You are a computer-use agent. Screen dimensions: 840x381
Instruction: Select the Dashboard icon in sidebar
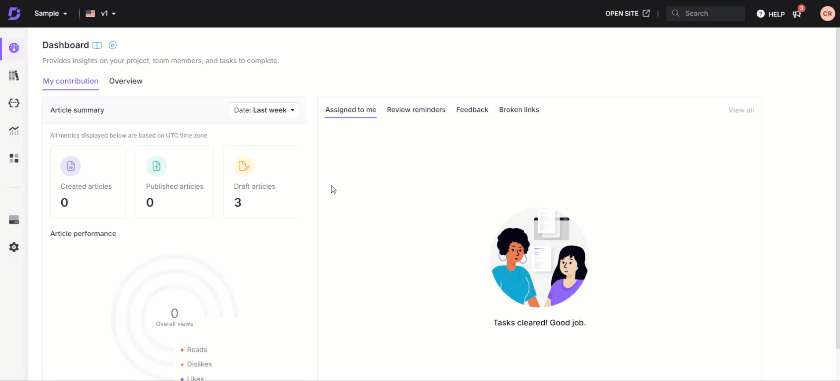[14, 48]
